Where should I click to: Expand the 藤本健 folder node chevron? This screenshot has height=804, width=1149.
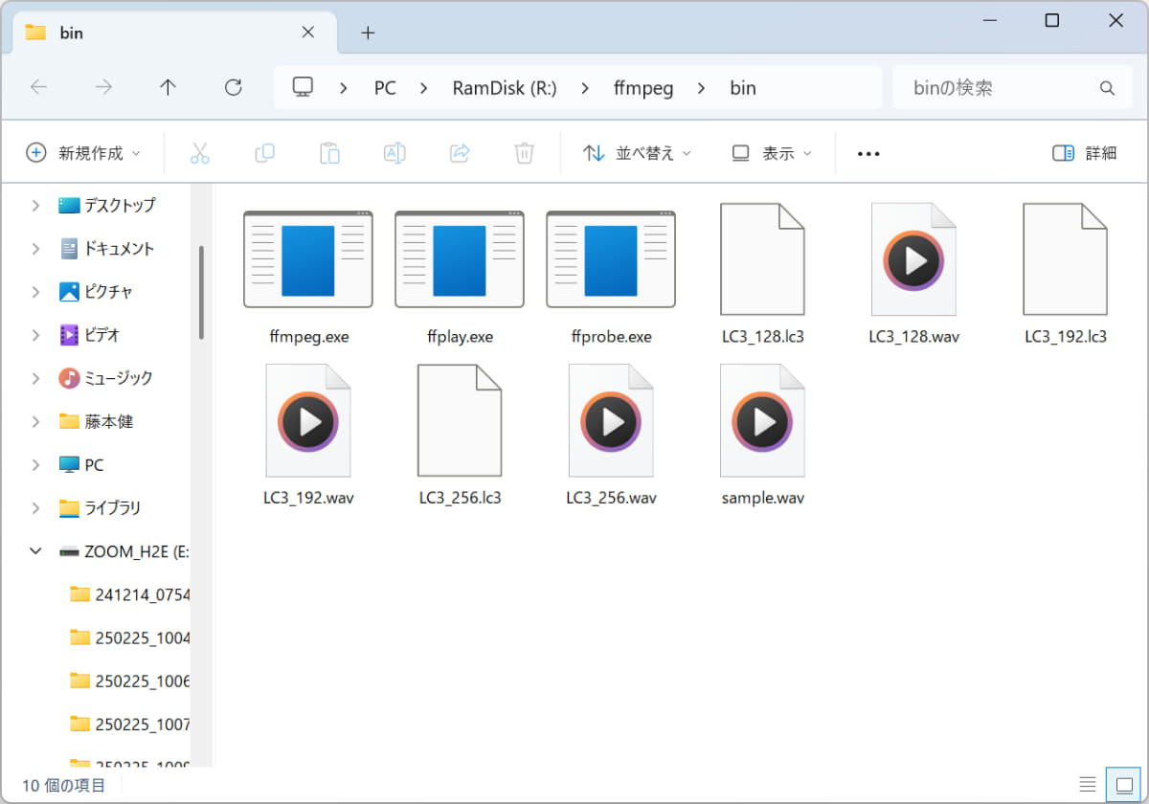(x=35, y=421)
